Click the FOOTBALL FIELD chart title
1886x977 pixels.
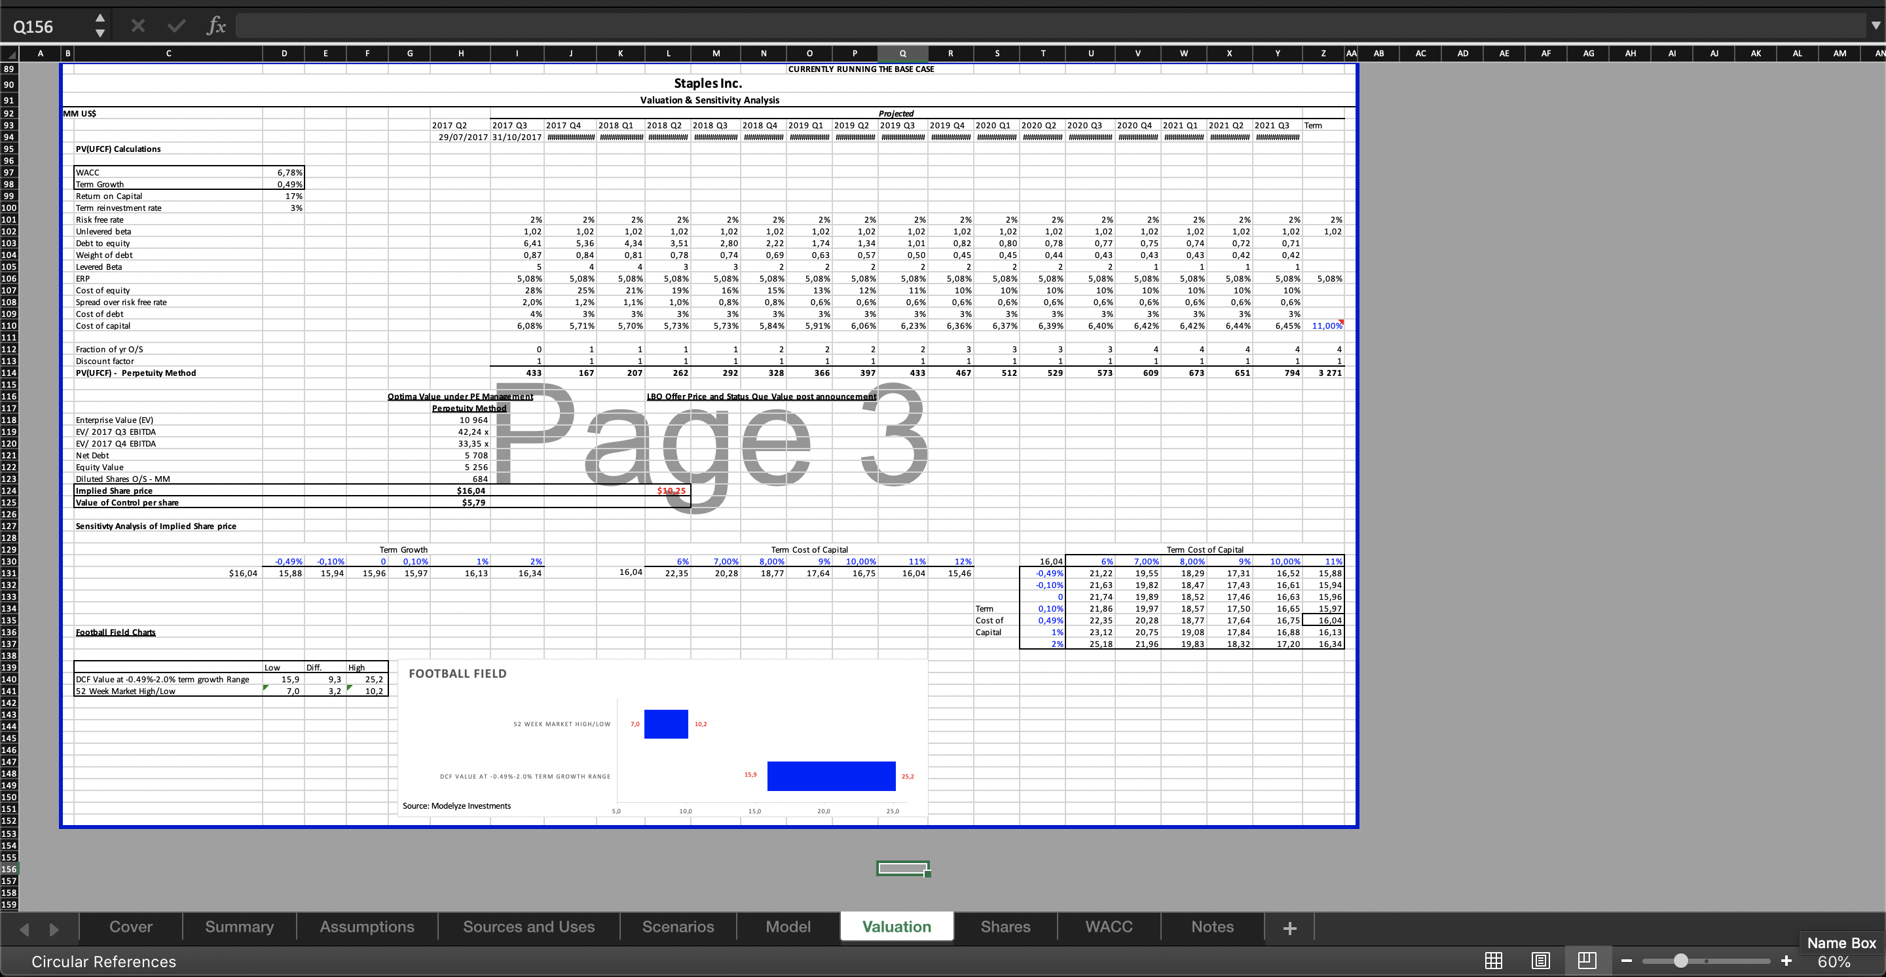click(458, 673)
